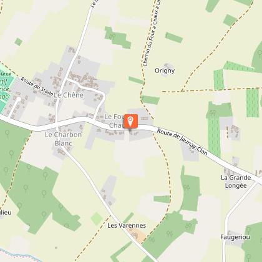This screenshot has width=262, height=262.
Task: Click the blue stream at bottom-left corner
Action: [x=20, y=255]
